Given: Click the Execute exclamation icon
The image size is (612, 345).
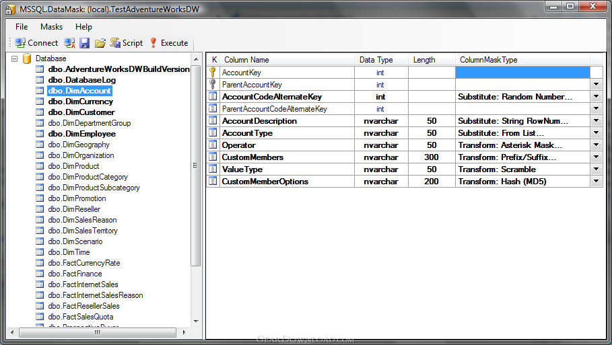Looking at the screenshot, I should click(154, 43).
